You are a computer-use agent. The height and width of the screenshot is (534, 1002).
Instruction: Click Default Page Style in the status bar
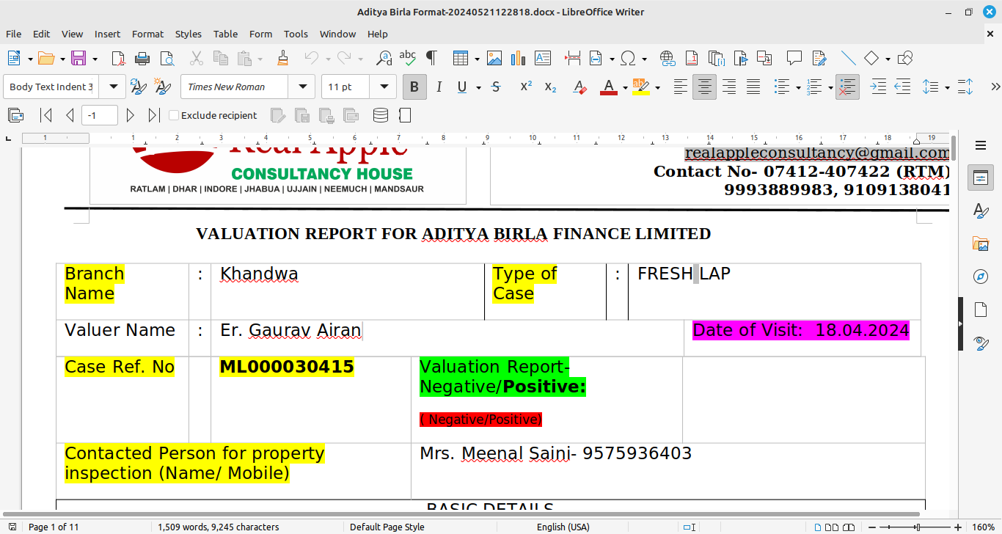(387, 527)
